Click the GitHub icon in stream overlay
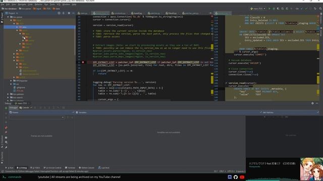Image resolution: width=323 pixels, height=181 pixels. 236,177
